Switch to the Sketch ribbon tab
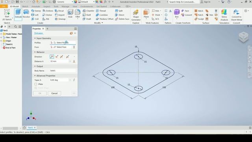Viewport: 252px width, 142px height. click(x=25, y=6)
